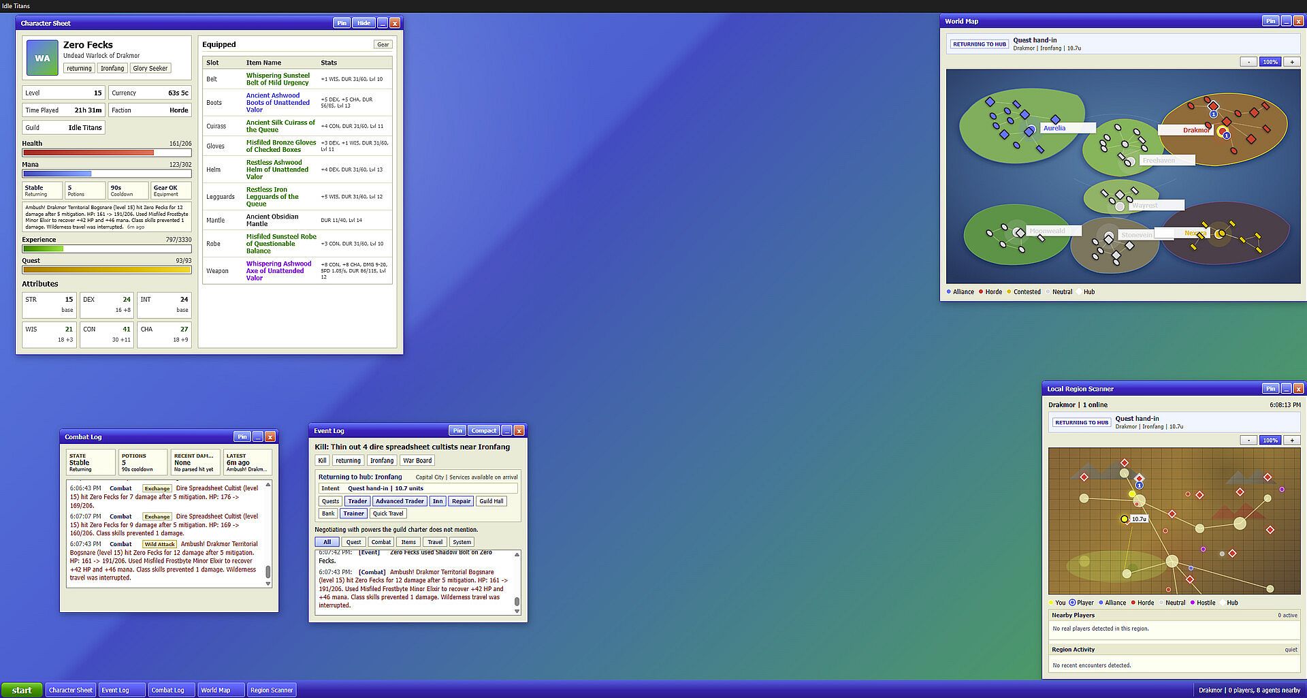Open the start menu

pos(22,690)
